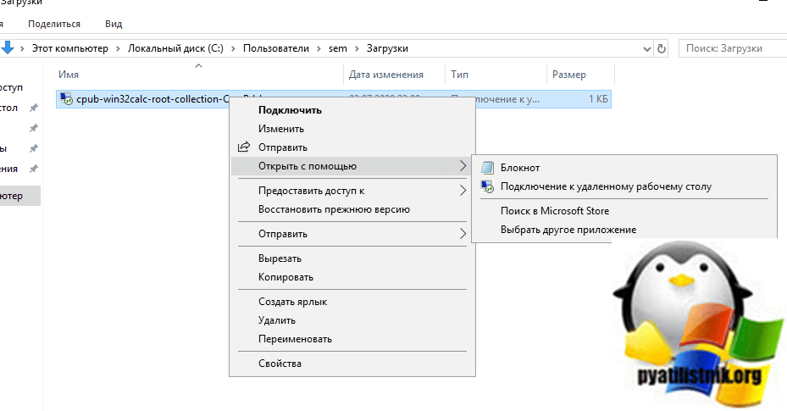Click the share icon beside Отправить
This screenshot has width=787, height=411.
click(244, 147)
